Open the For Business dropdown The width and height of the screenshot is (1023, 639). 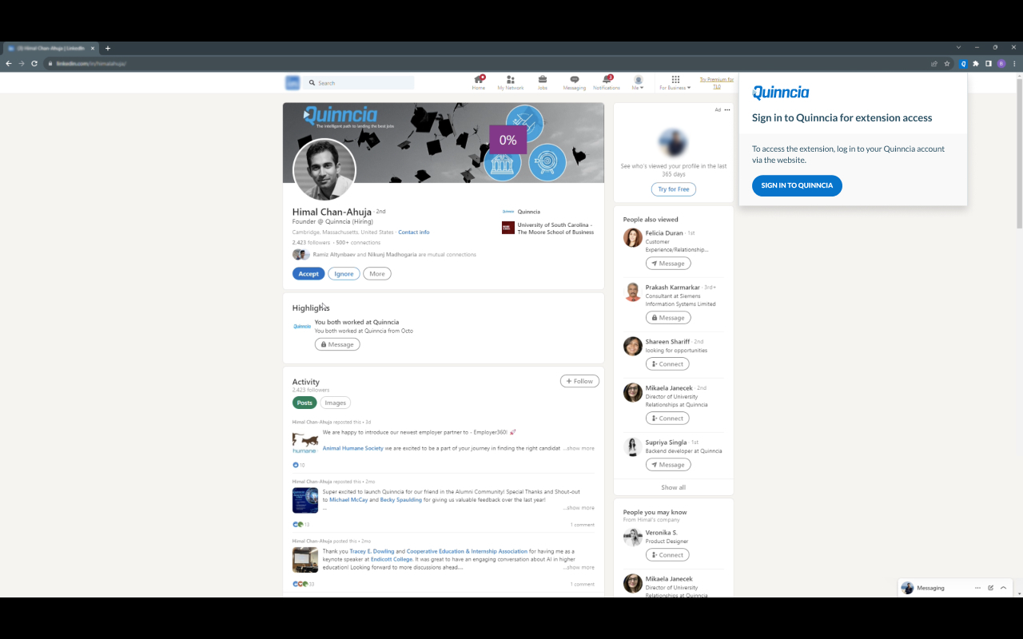674,84
